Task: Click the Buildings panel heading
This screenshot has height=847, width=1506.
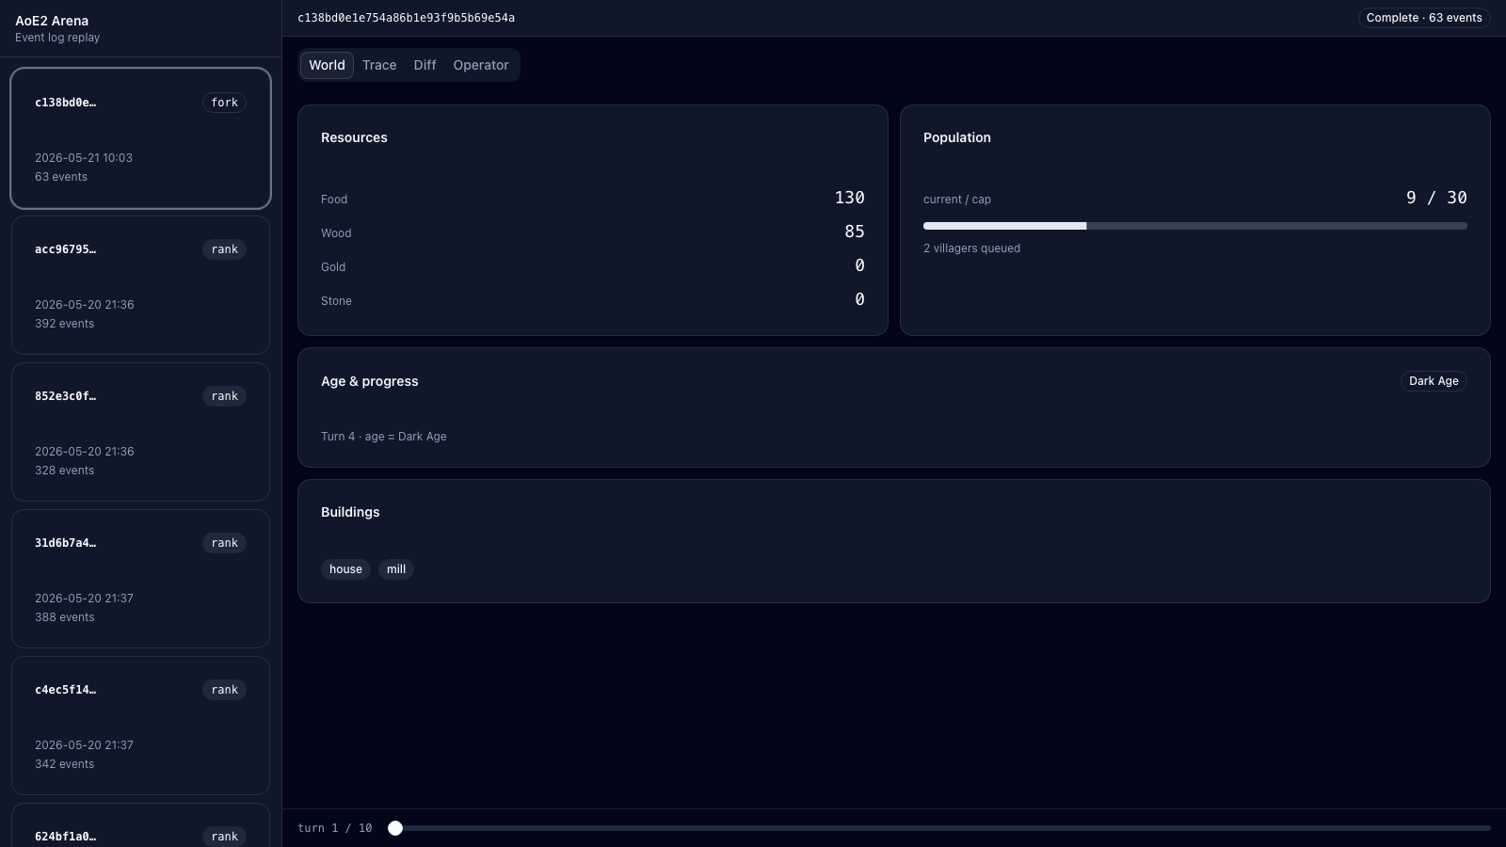Action: point(350,512)
